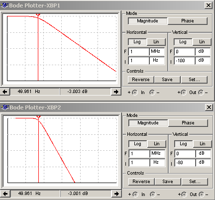Set XBP2 vertical axis to Lin
Viewport: 215px width, 200px height.
tap(203, 144)
